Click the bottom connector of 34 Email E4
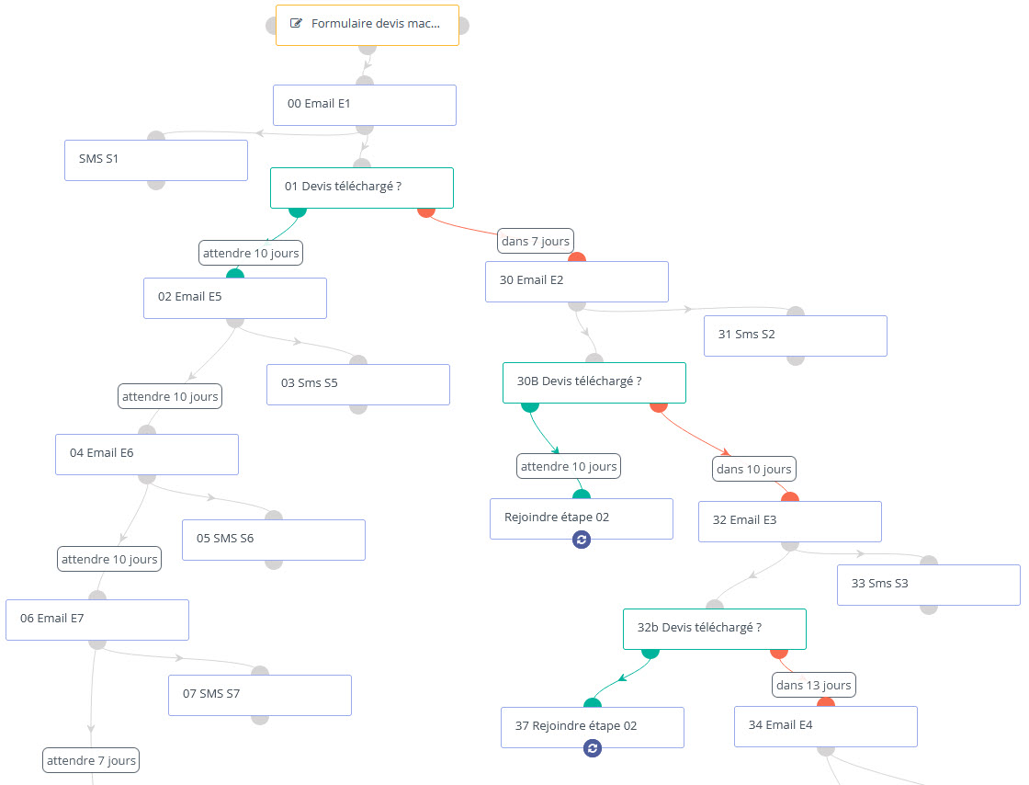The width and height of the screenshot is (1029, 785). coord(826,751)
